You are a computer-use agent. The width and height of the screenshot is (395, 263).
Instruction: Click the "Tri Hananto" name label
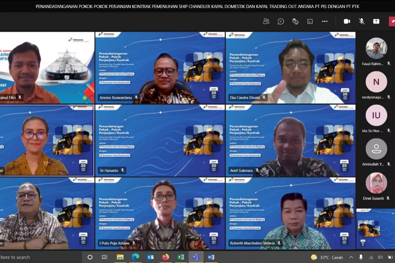point(109,170)
